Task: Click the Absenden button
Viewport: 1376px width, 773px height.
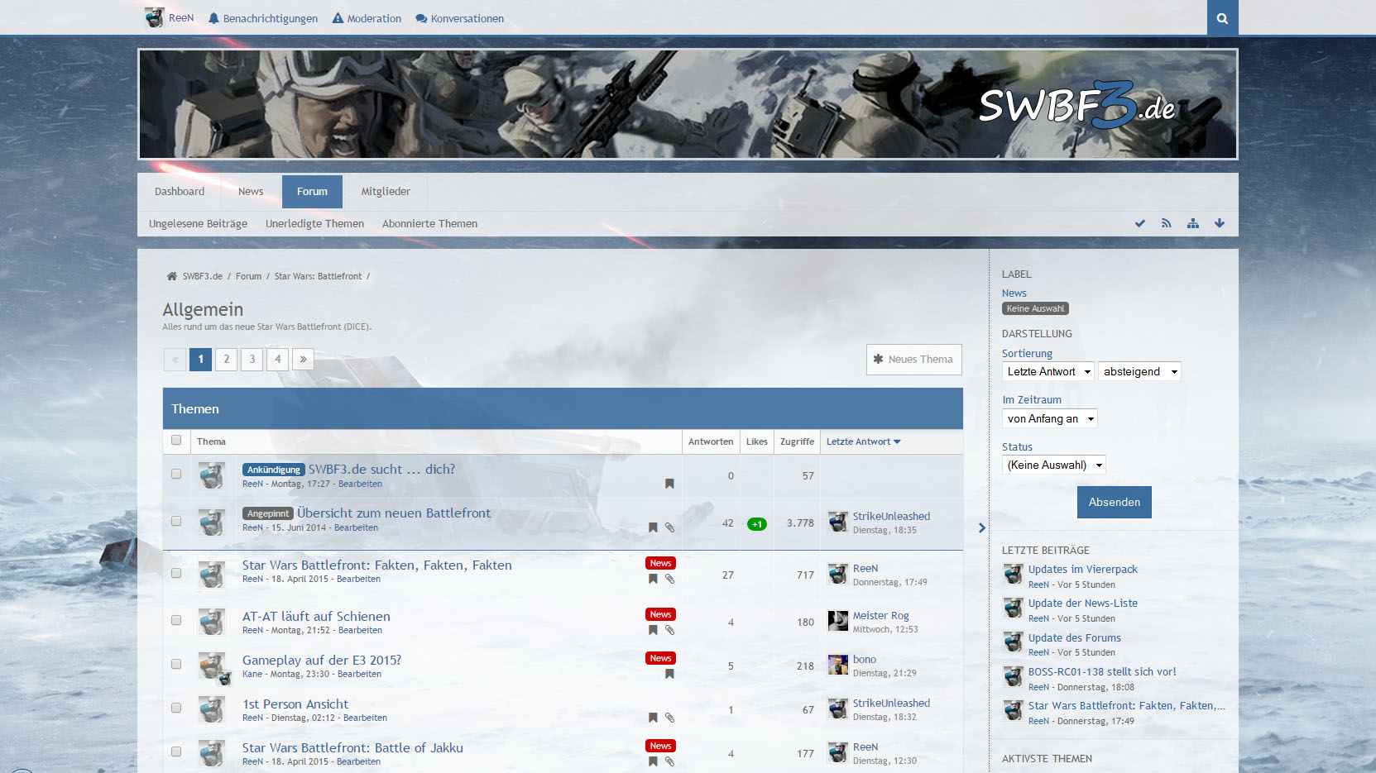Action: [x=1114, y=502]
